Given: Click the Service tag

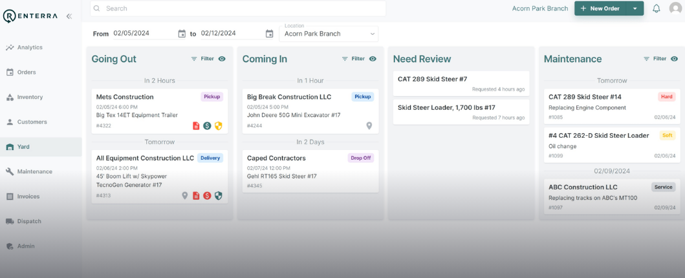Looking at the screenshot, I should [664, 187].
